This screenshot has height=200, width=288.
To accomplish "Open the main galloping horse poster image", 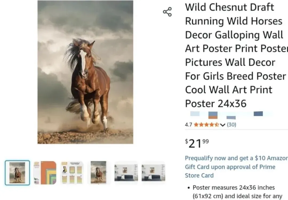I will [x=85, y=72].
